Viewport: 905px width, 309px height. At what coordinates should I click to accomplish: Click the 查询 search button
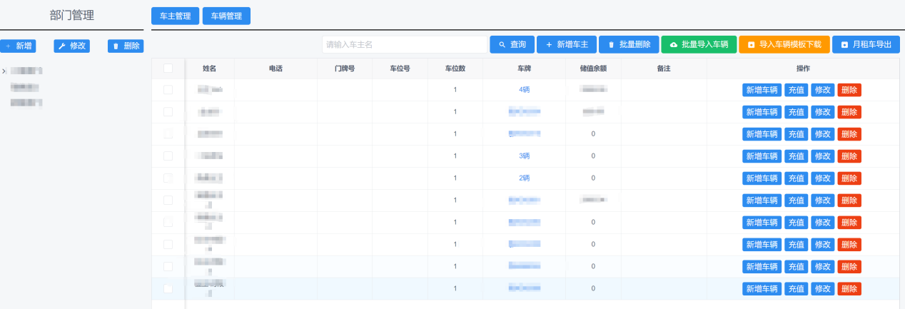click(512, 44)
